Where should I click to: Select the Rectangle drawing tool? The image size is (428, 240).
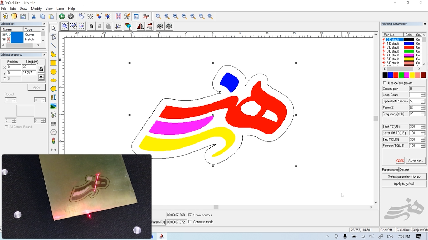(54, 63)
